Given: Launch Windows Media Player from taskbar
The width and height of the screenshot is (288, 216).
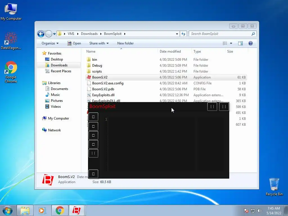Looking at the screenshot, I should pyautogui.click(x=42, y=210).
